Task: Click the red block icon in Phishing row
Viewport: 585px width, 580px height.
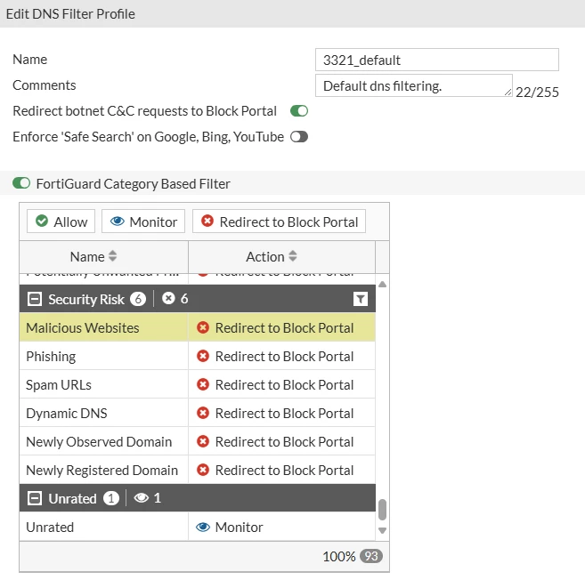Action: pyautogui.click(x=203, y=356)
